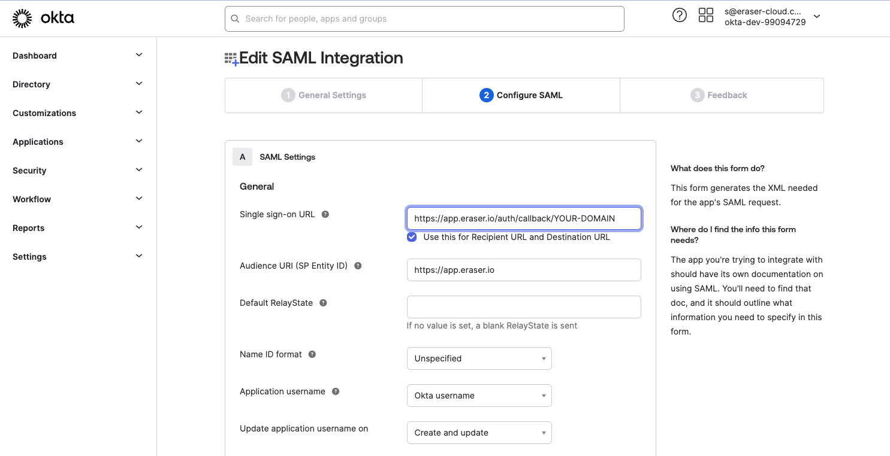
Task: Click the 'Name ID format' label
Action: 271,354
